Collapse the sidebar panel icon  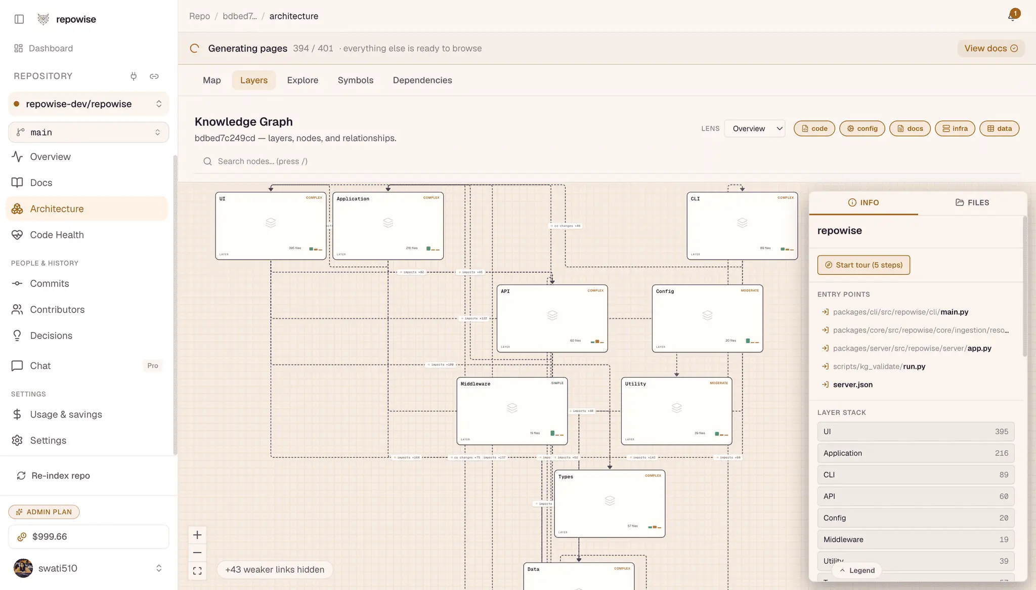tap(19, 19)
